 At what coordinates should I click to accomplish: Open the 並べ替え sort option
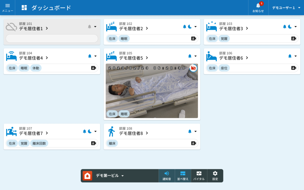tap(183, 175)
